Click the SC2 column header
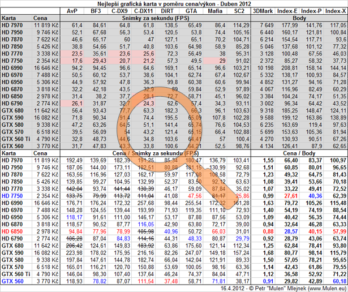The height and width of the screenshot is (292, 348). (239, 11)
